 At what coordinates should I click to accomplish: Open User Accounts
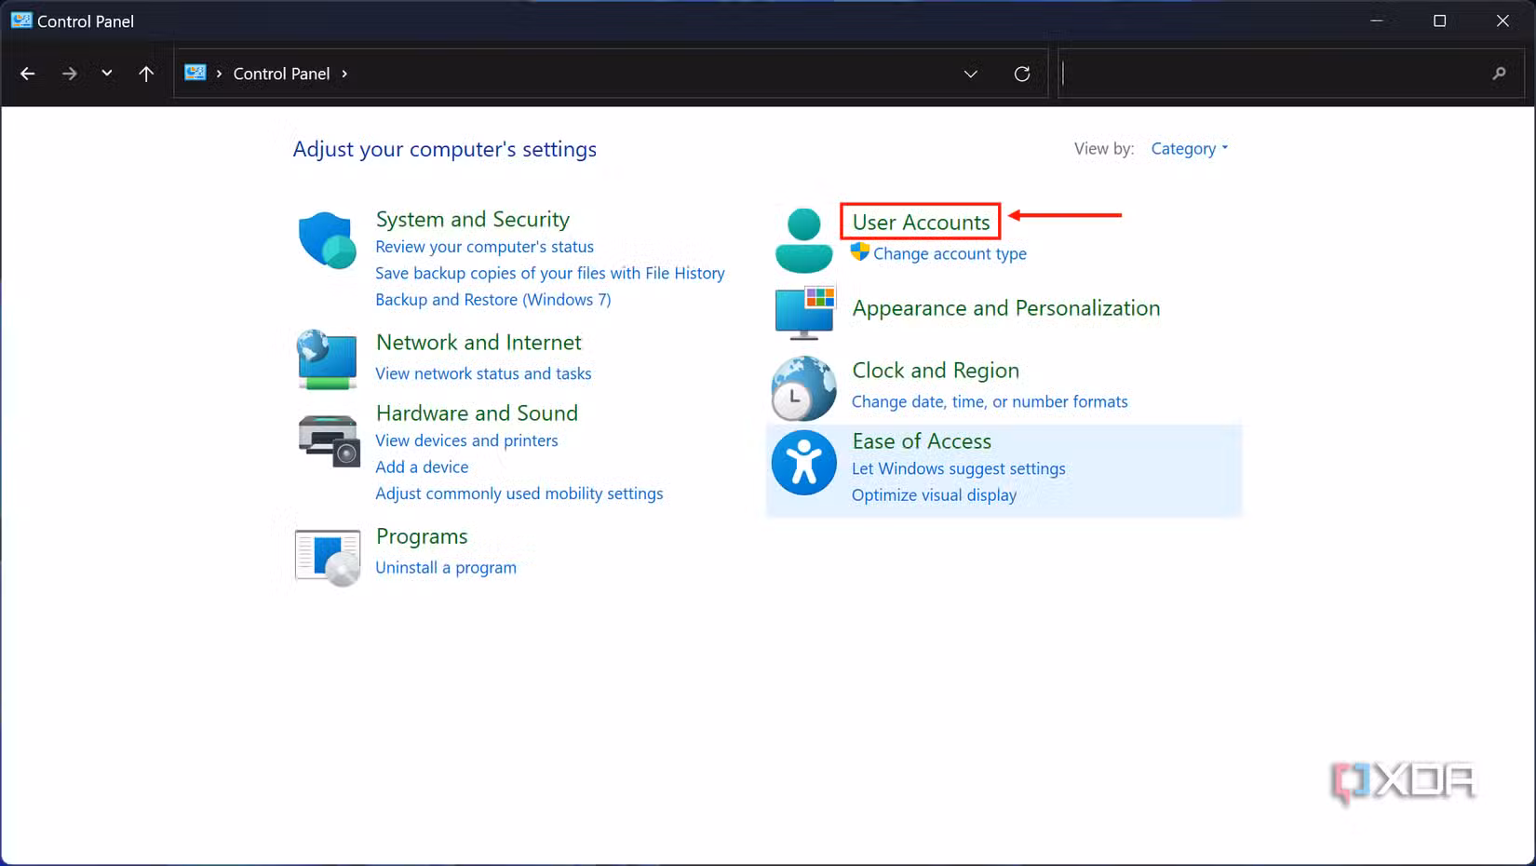pos(920,222)
